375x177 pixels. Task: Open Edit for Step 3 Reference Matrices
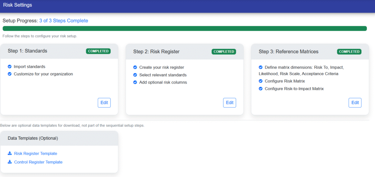355,103
